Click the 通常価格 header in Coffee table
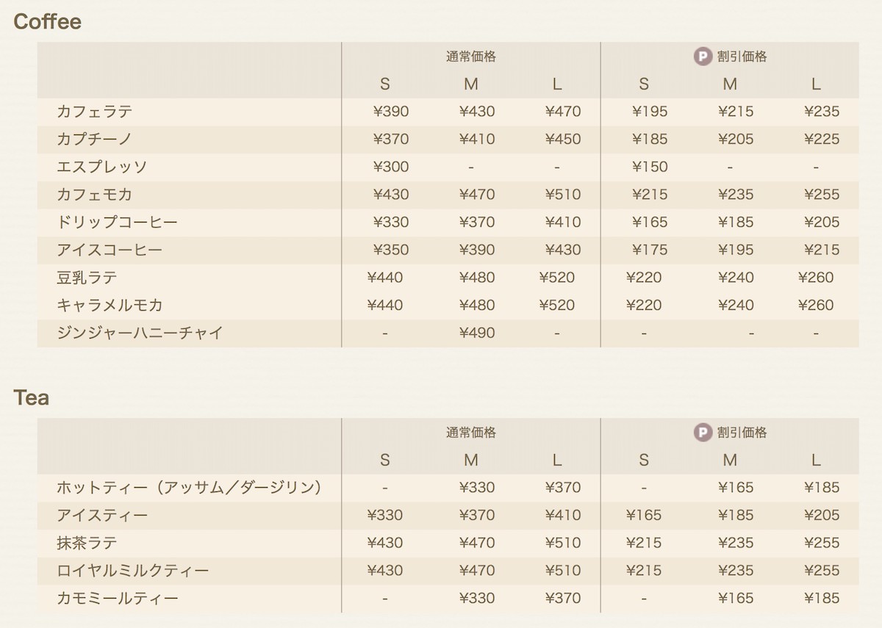Viewport: 882px width, 628px height. pos(471,57)
